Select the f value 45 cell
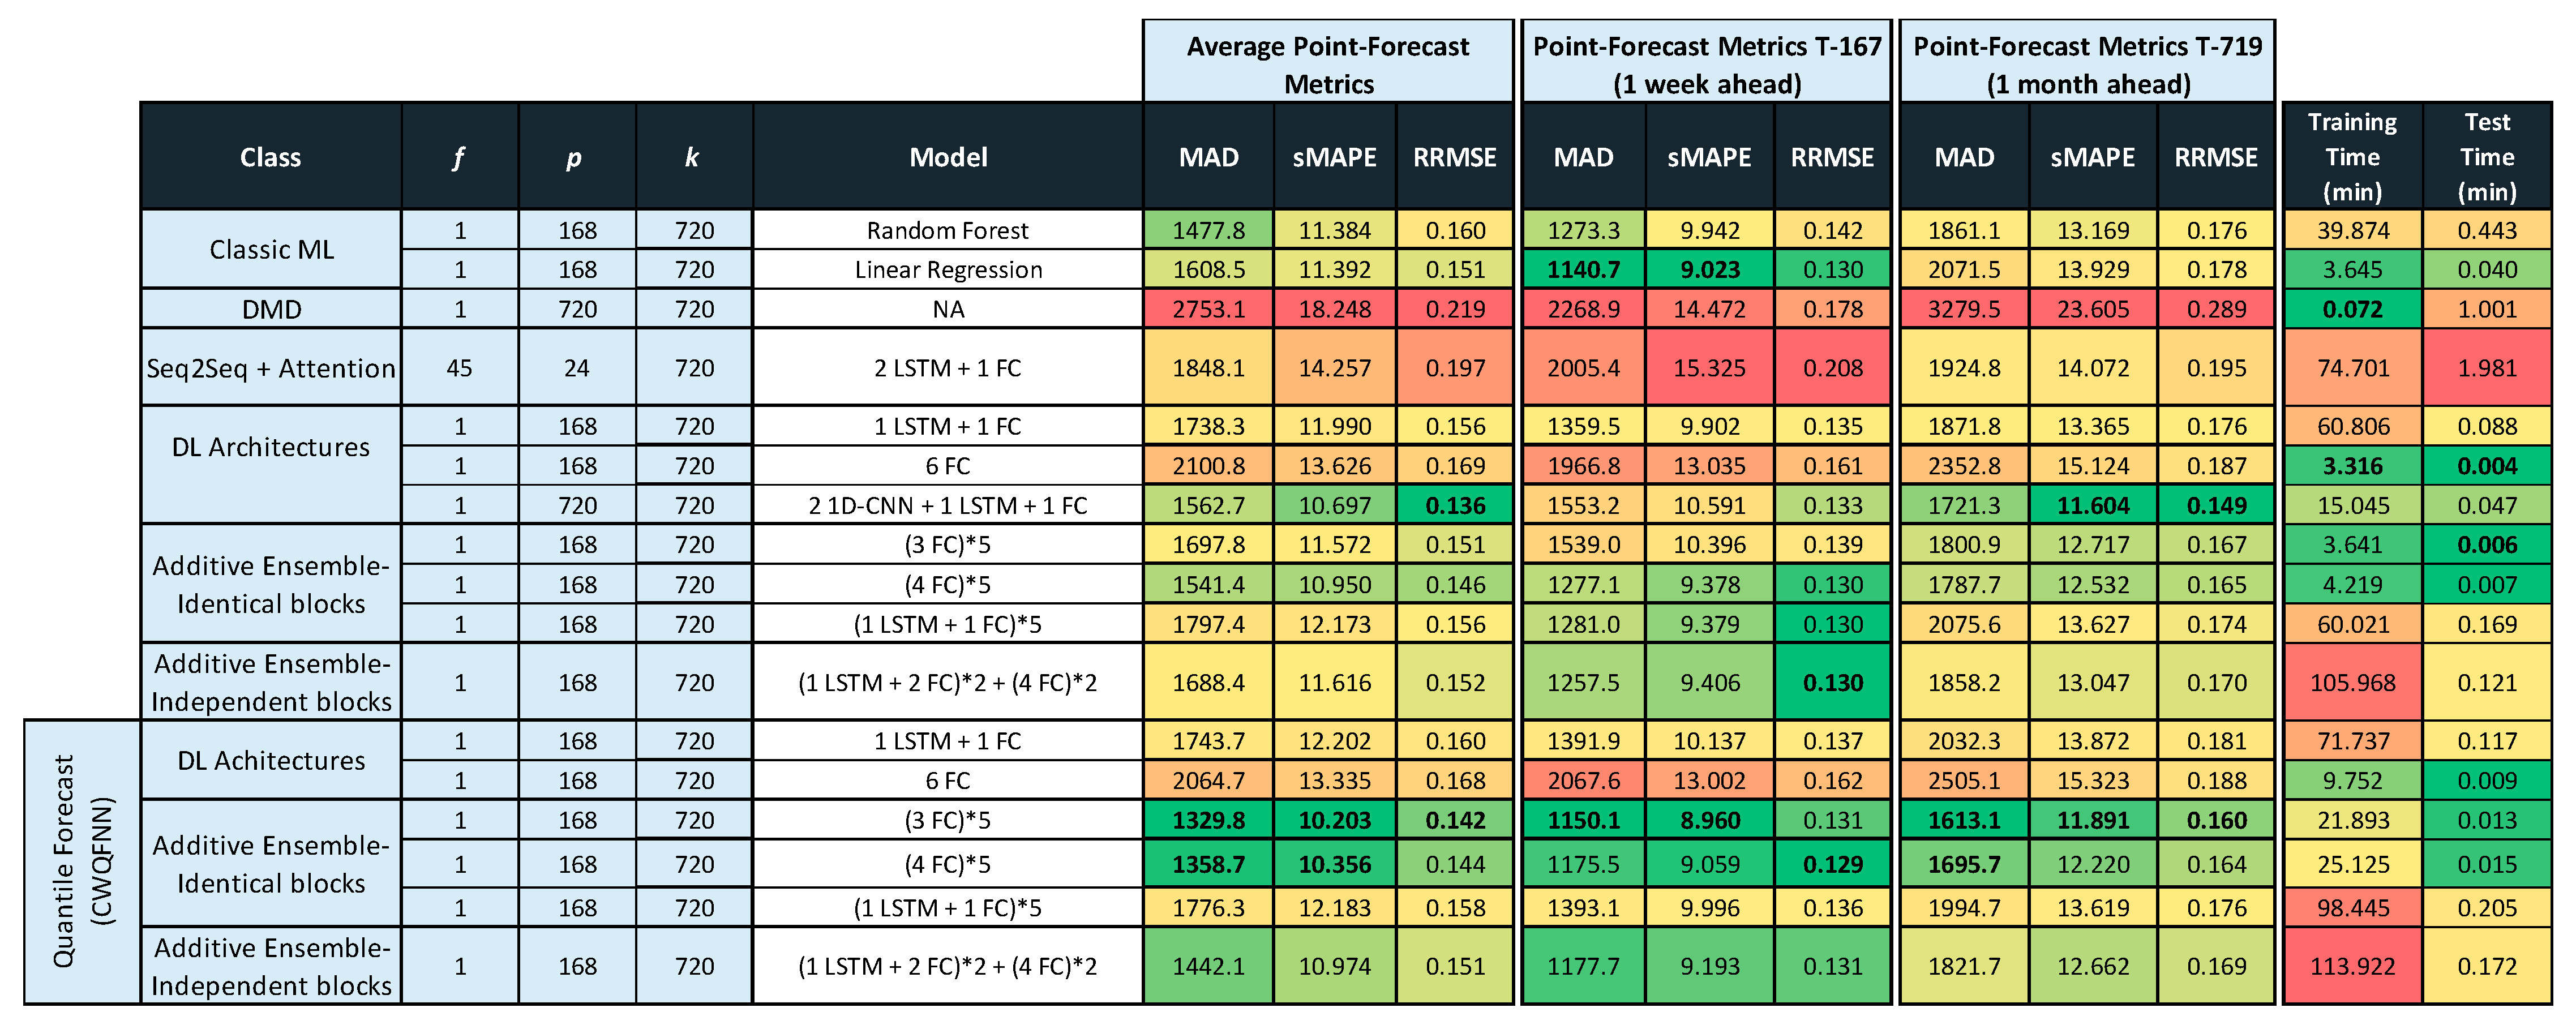2576x1029 pixels. coord(459,368)
